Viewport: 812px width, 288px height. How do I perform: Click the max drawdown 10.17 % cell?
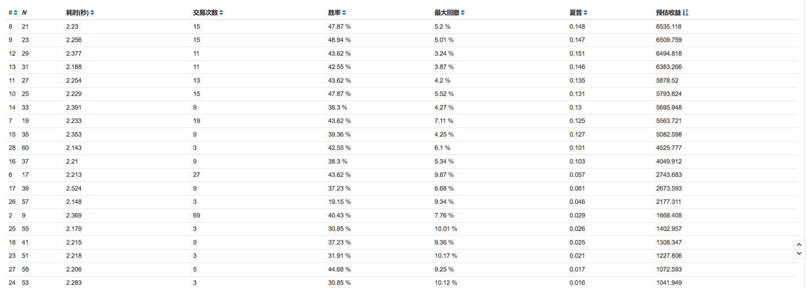pyautogui.click(x=445, y=256)
